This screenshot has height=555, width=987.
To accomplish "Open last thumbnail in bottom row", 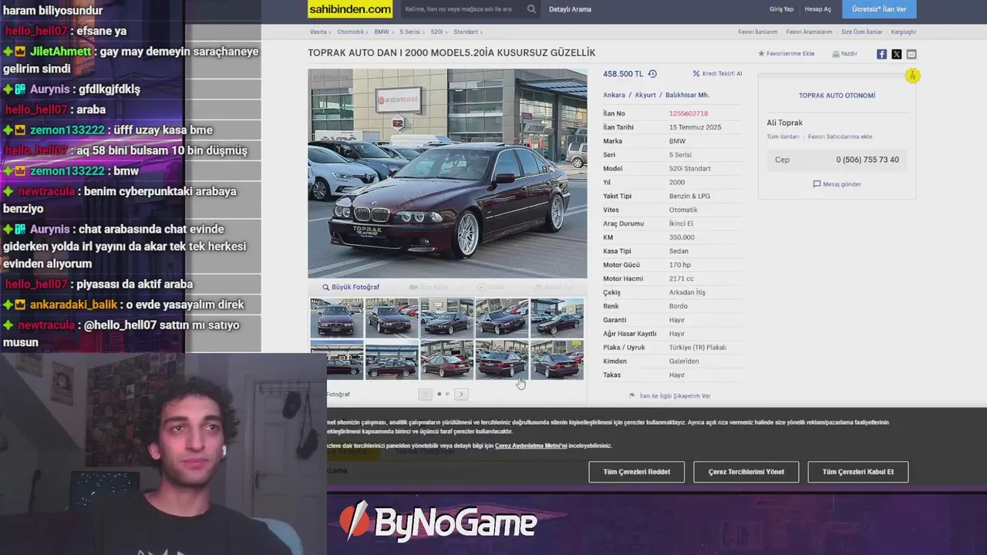I will (x=557, y=360).
